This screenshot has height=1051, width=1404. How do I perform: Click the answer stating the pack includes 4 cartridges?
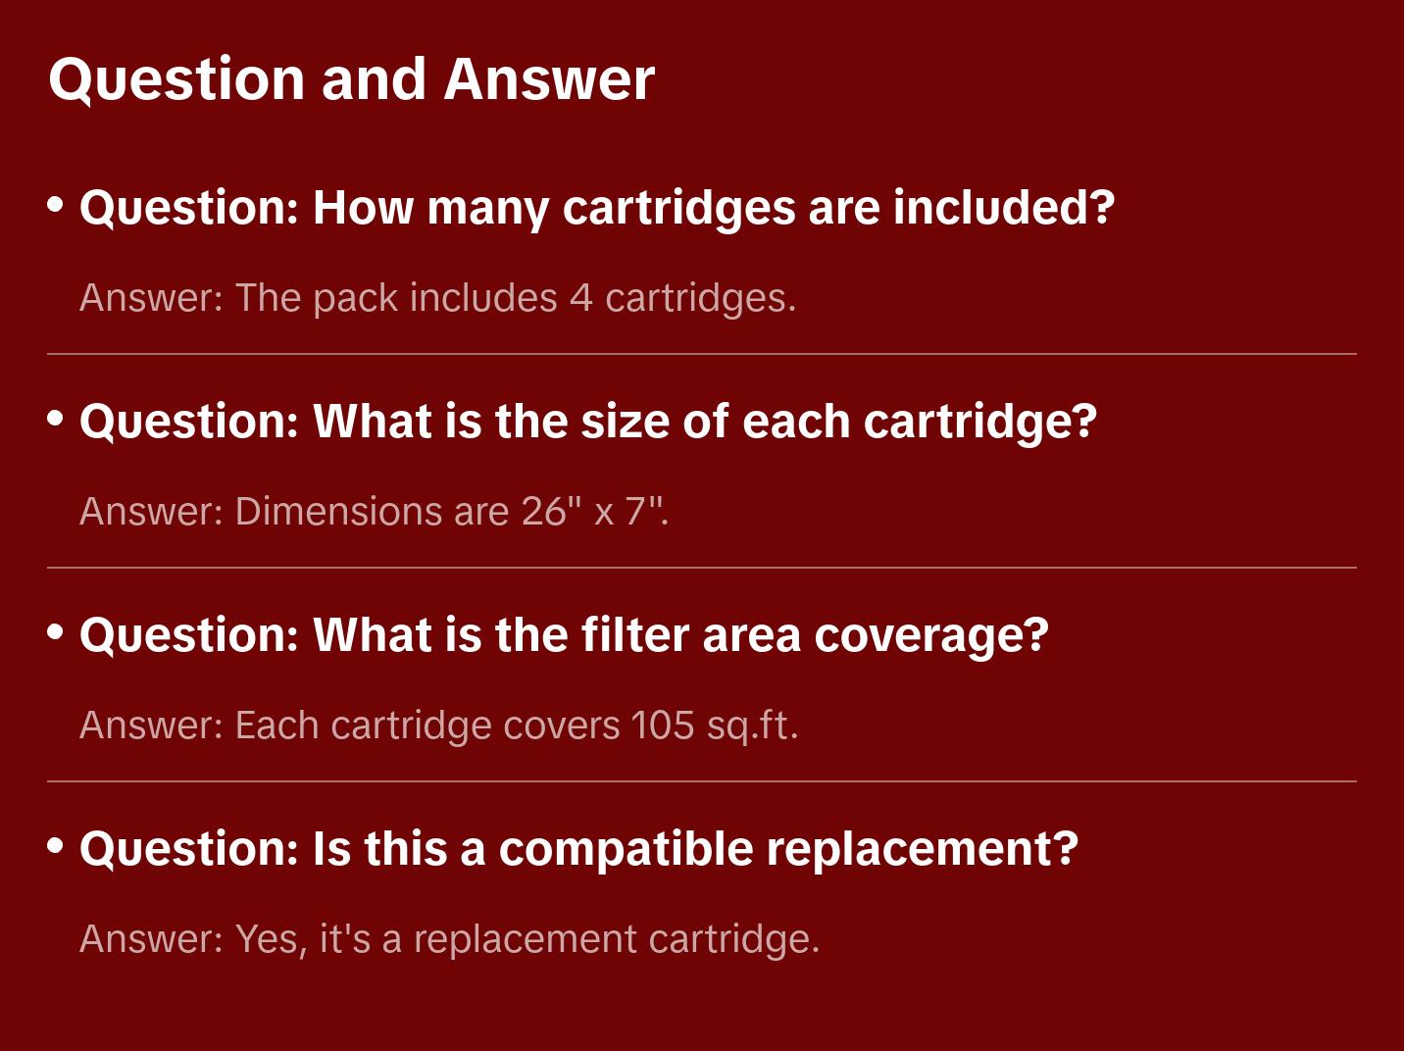(x=437, y=298)
